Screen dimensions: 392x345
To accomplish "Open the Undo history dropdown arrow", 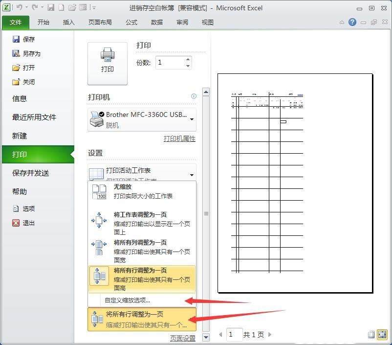I will (x=26, y=7).
